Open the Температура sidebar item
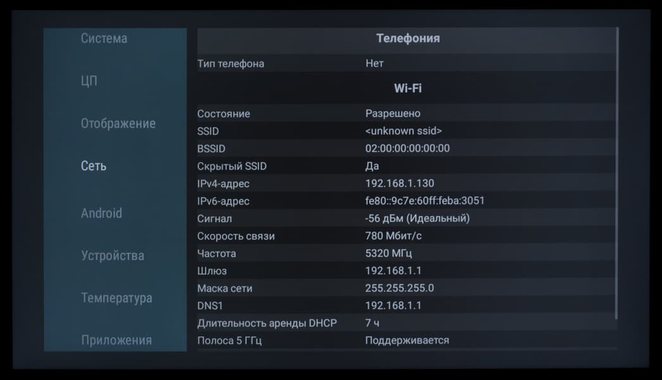The width and height of the screenshot is (662, 380). click(x=117, y=298)
